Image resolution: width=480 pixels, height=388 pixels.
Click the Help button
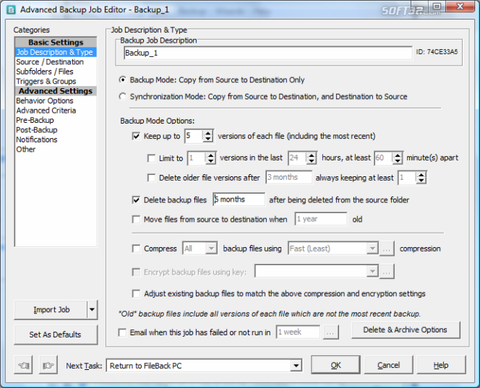pos(441,365)
